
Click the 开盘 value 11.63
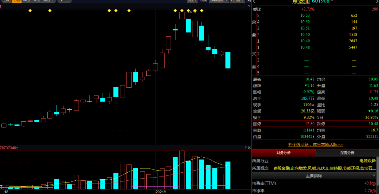374,86
